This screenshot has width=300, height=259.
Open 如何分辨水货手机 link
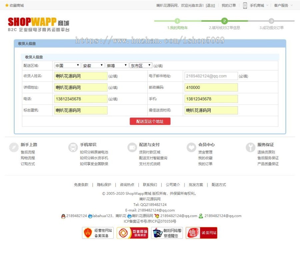pyautogui.click(x=94, y=158)
